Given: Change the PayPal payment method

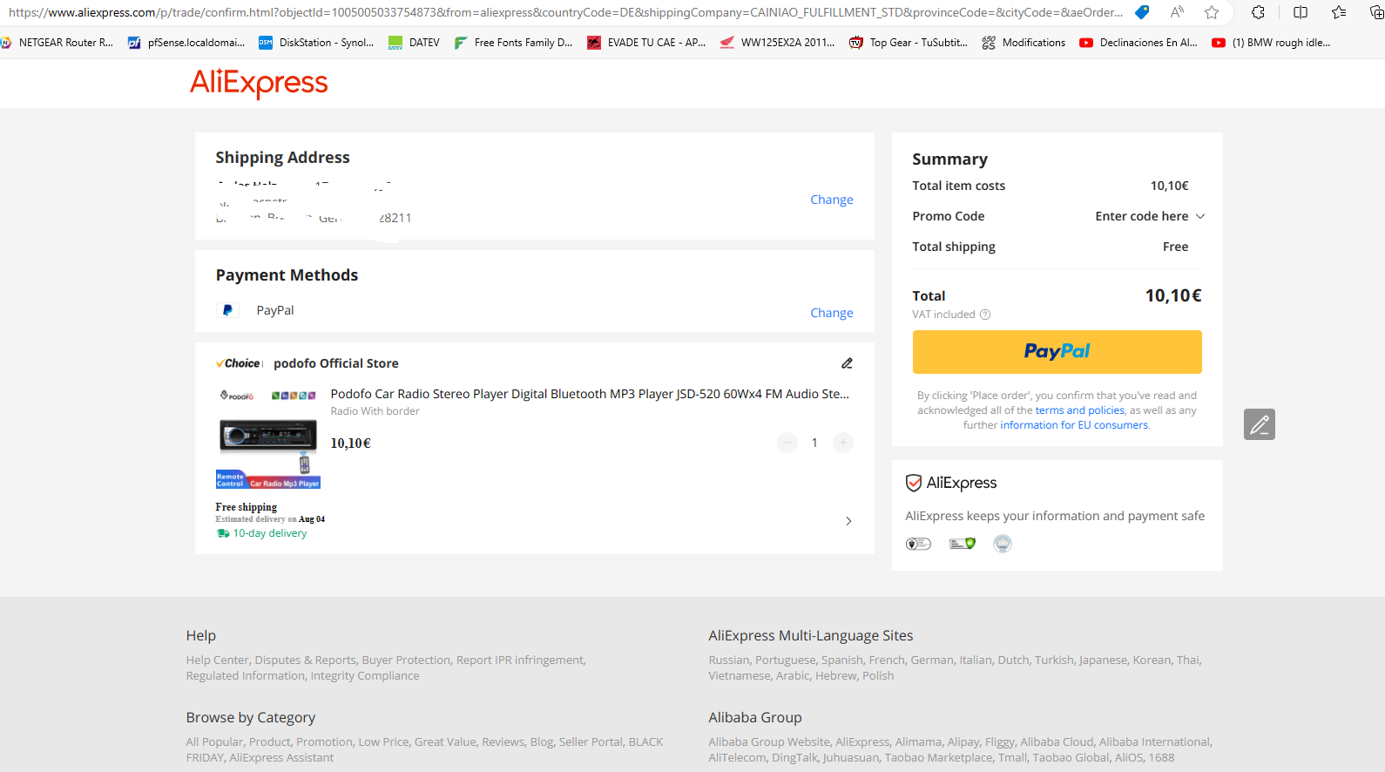Looking at the screenshot, I should (x=831, y=313).
